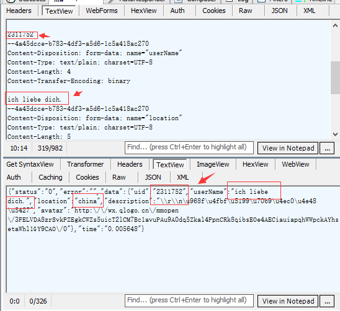Open the response Auth tab

pyautogui.click(x=14, y=177)
